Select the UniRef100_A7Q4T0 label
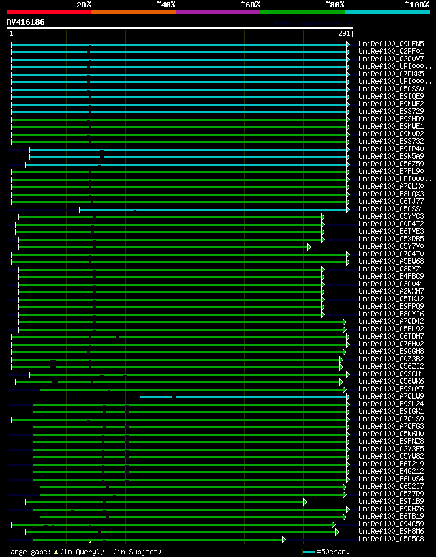This screenshot has width=436, height=557. click(x=391, y=254)
